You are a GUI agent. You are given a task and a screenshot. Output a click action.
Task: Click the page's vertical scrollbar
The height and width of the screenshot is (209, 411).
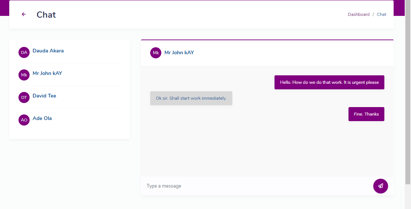408,92
